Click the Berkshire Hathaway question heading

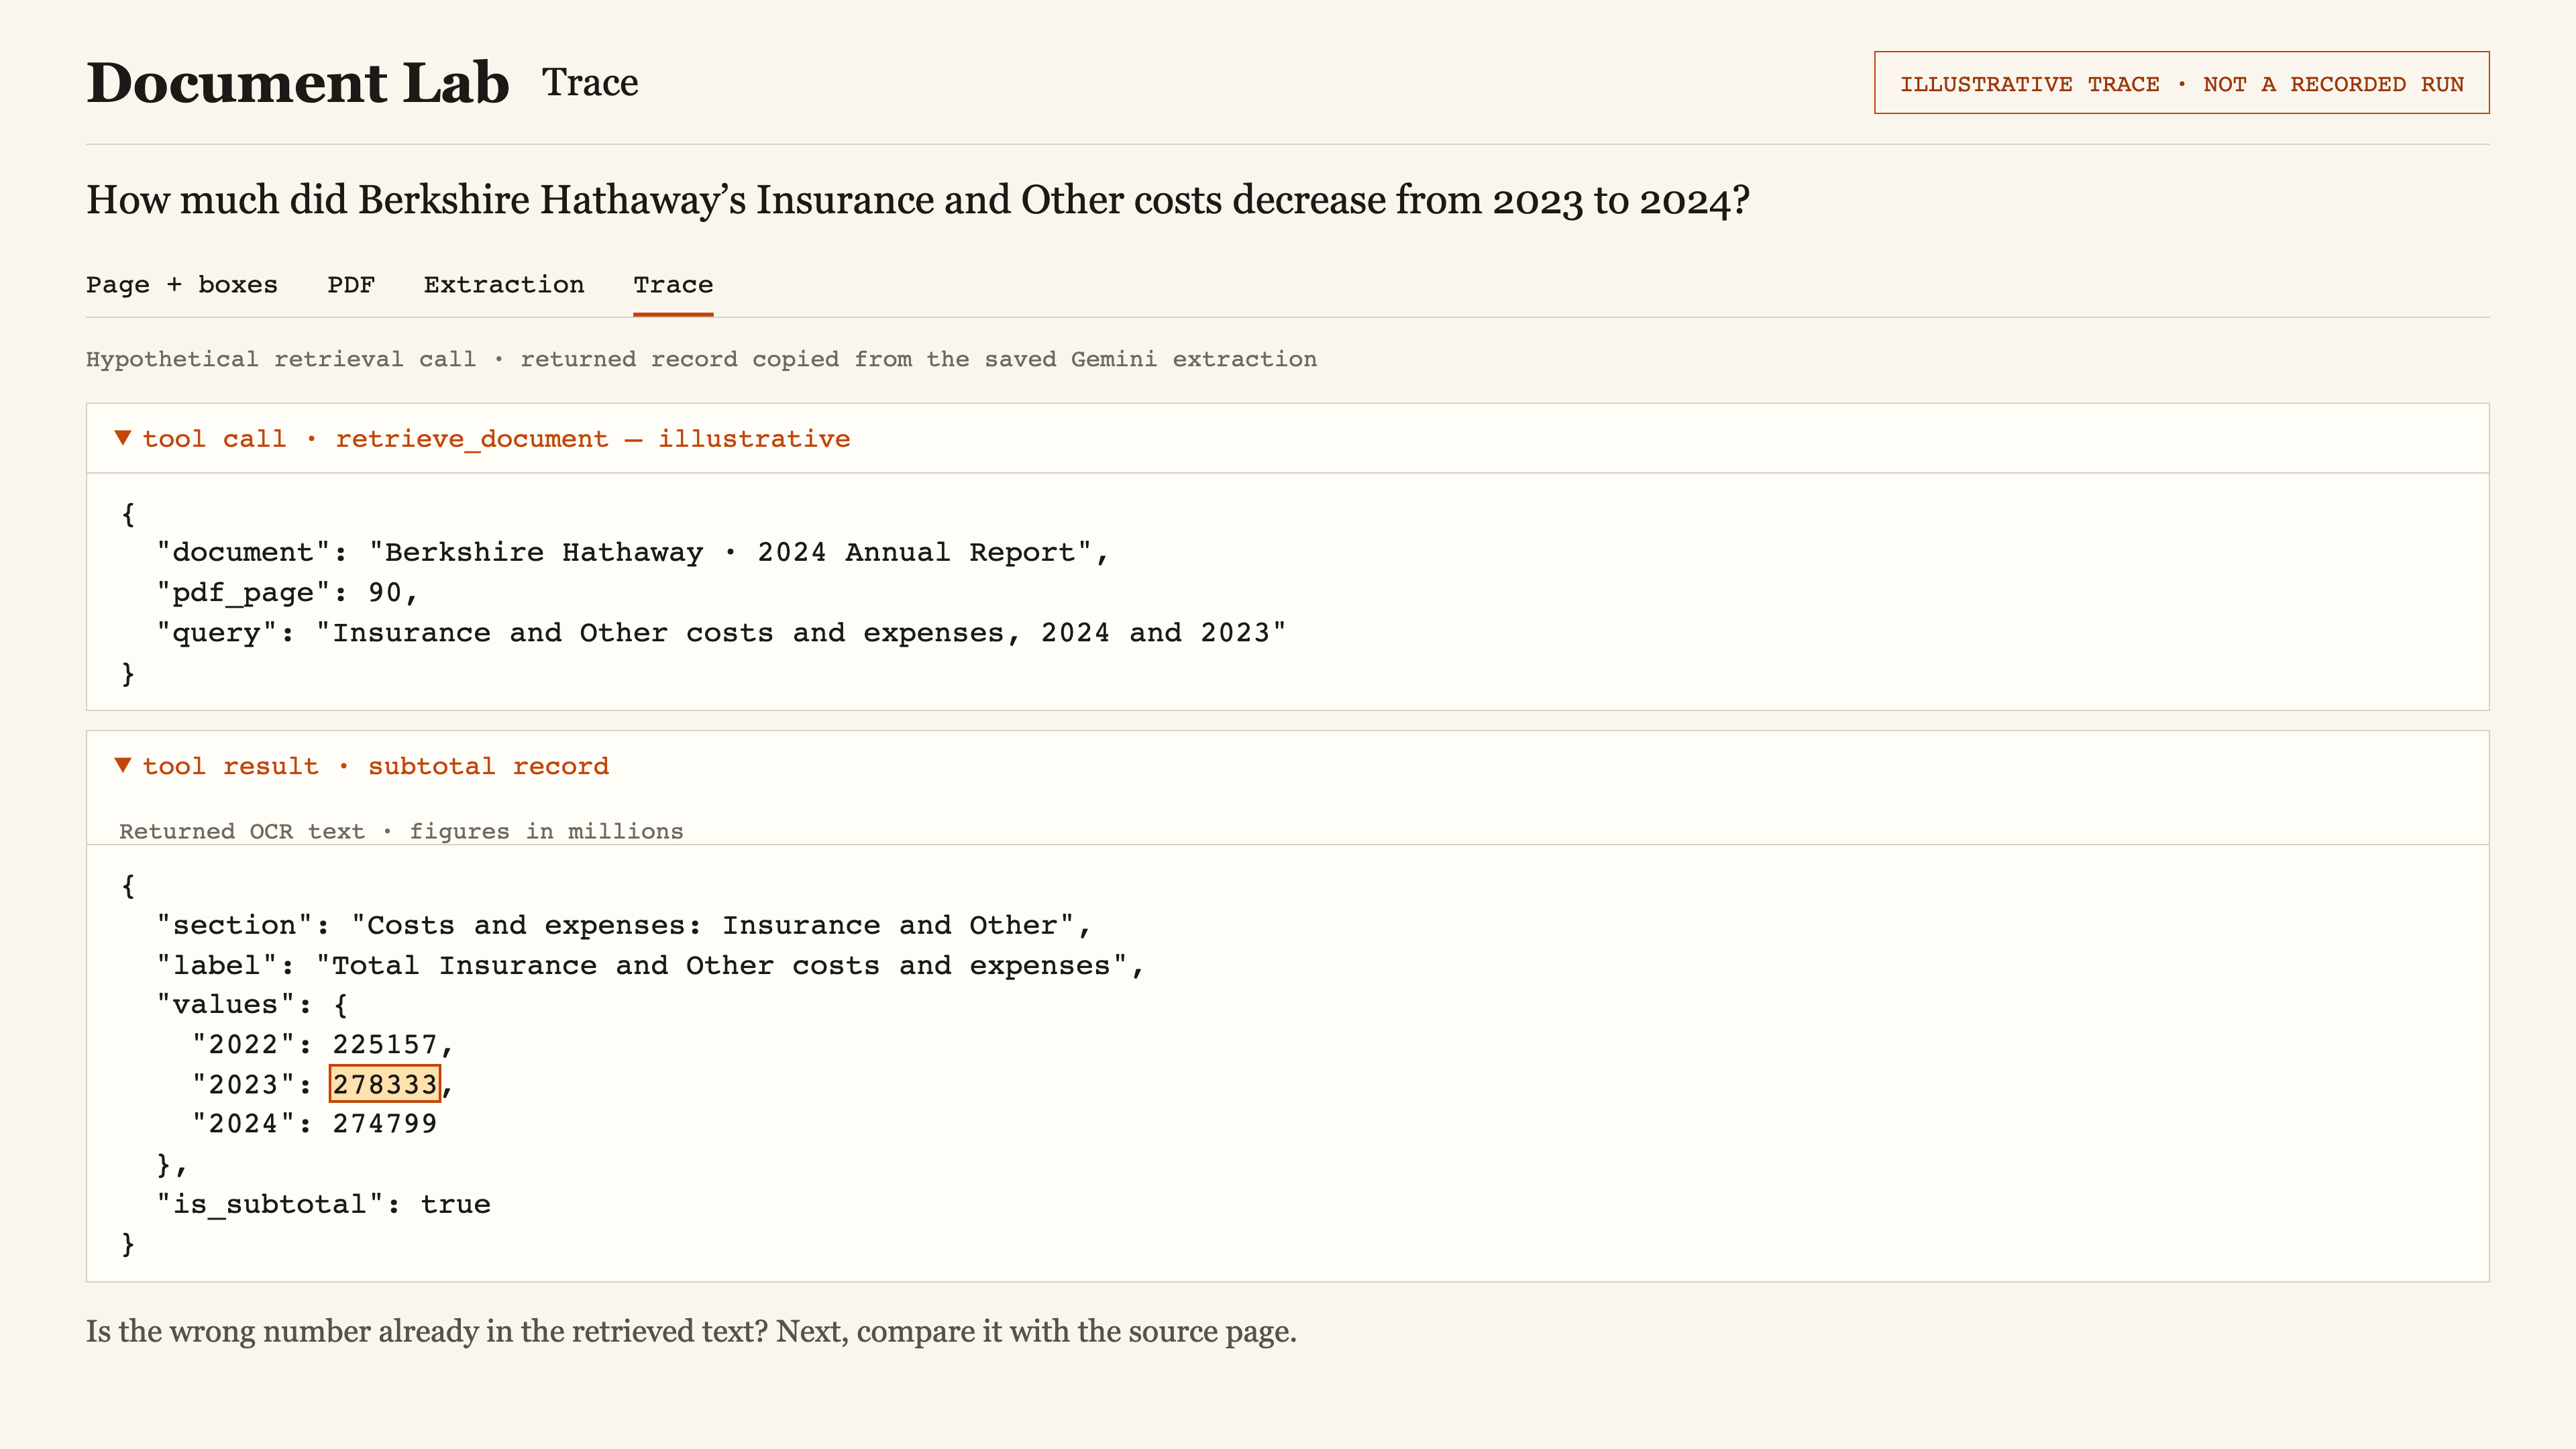point(917,200)
